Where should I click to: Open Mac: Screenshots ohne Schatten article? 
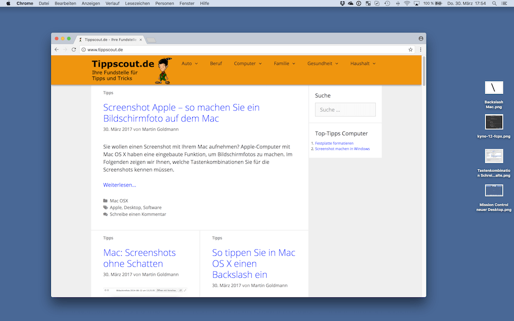(139, 258)
